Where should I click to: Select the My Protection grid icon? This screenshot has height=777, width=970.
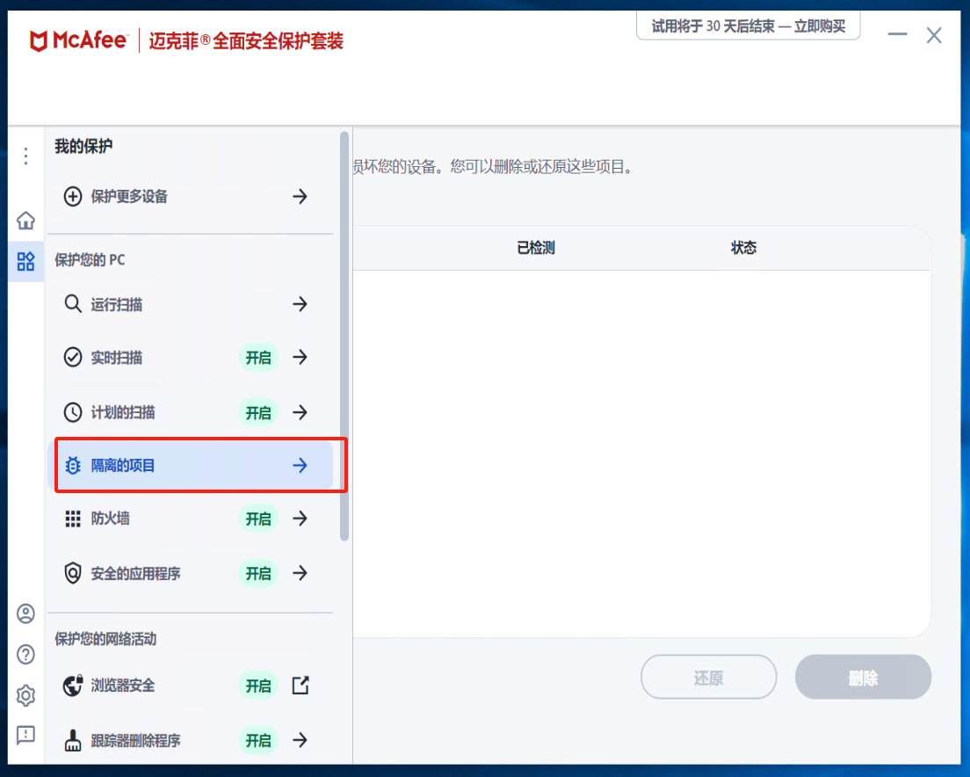(x=25, y=261)
